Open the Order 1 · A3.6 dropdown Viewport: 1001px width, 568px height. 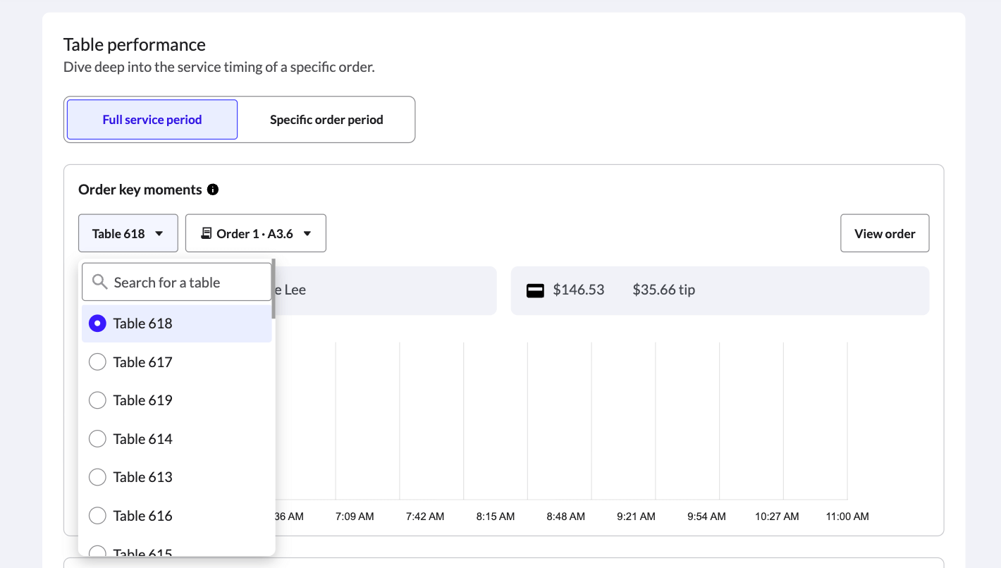click(x=256, y=233)
